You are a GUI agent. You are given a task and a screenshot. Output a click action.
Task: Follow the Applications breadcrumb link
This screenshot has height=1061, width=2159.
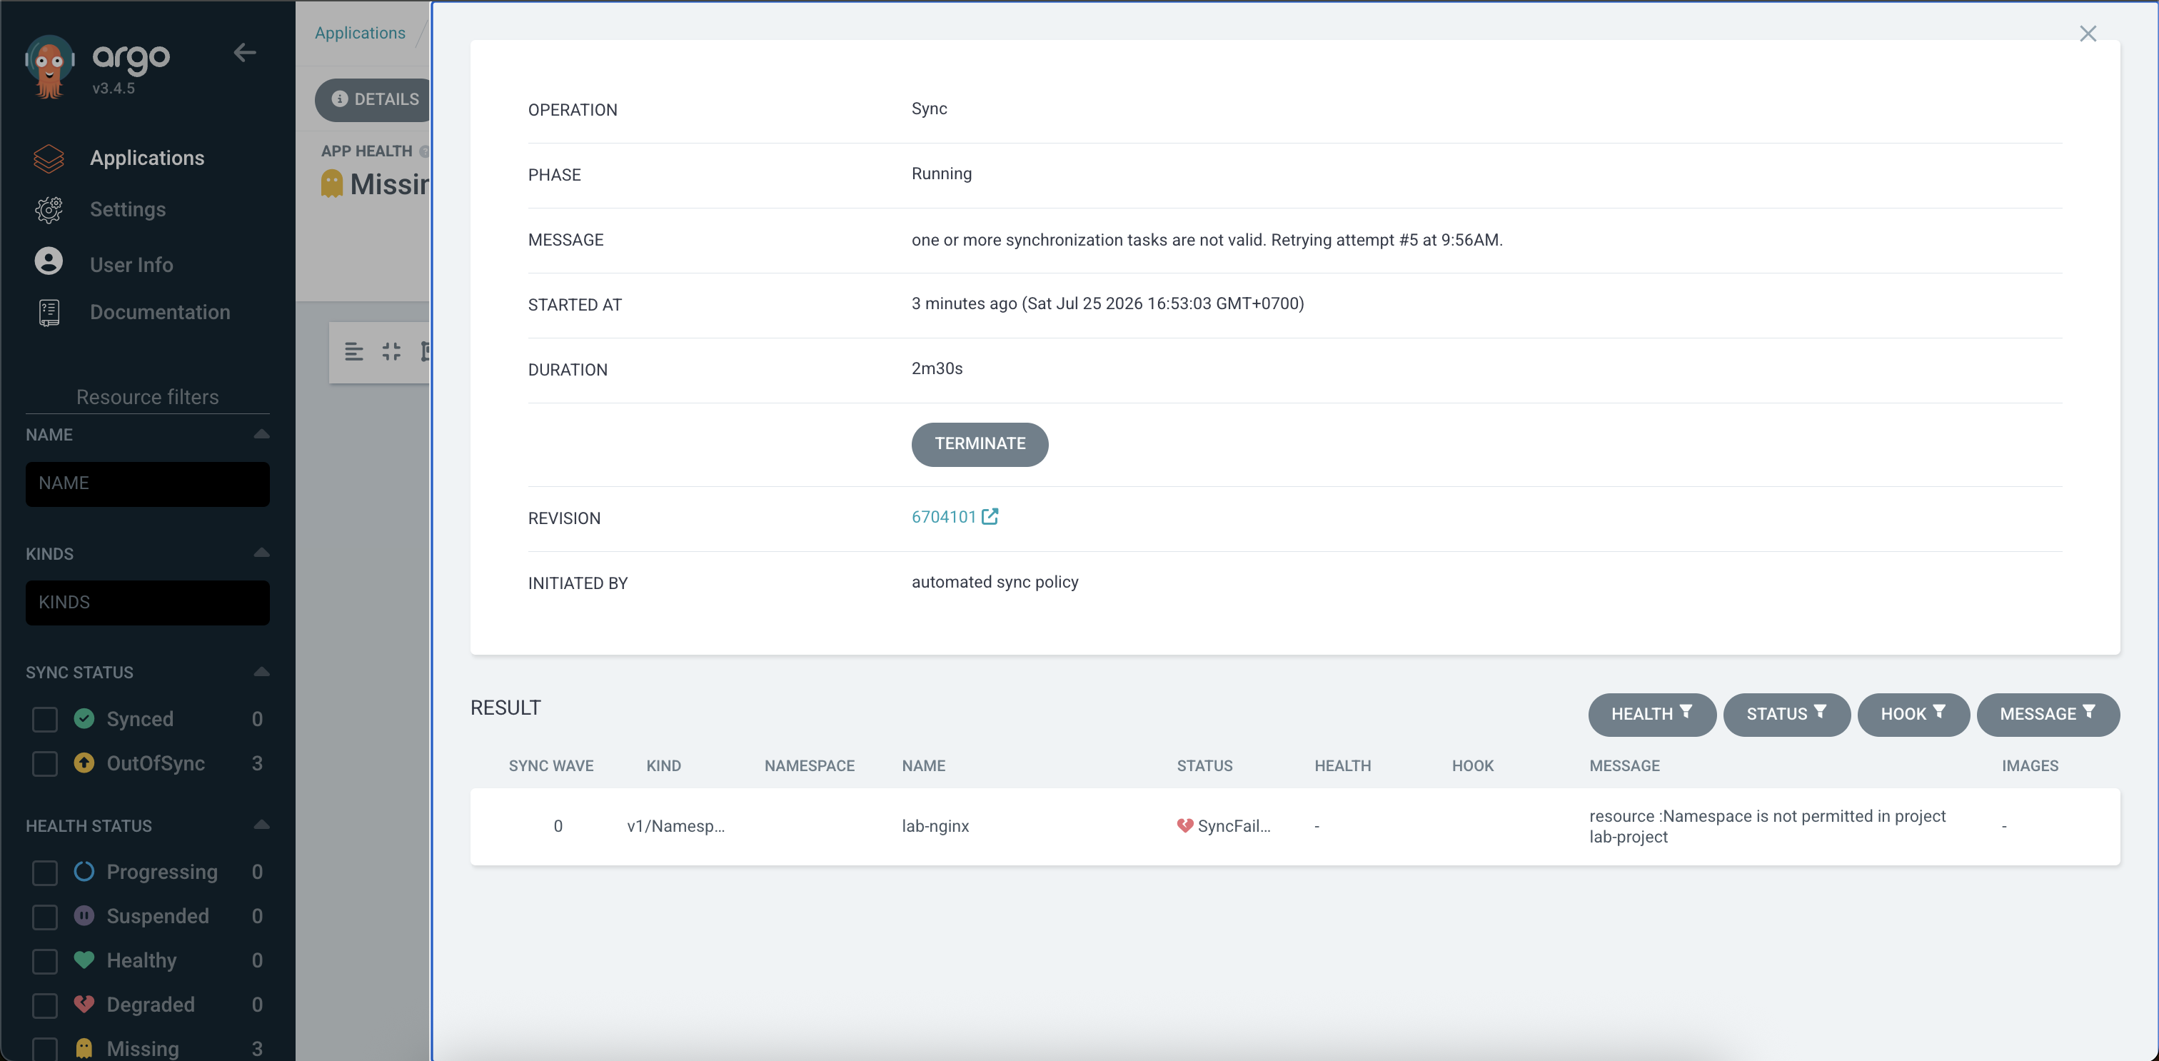coord(361,33)
